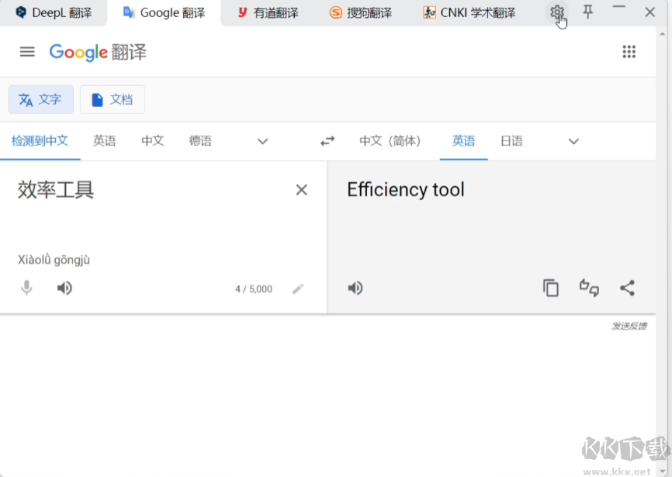The image size is (672, 477).
Task: Open the DeepL 翻译 tab
Action: (x=53, y=12)
